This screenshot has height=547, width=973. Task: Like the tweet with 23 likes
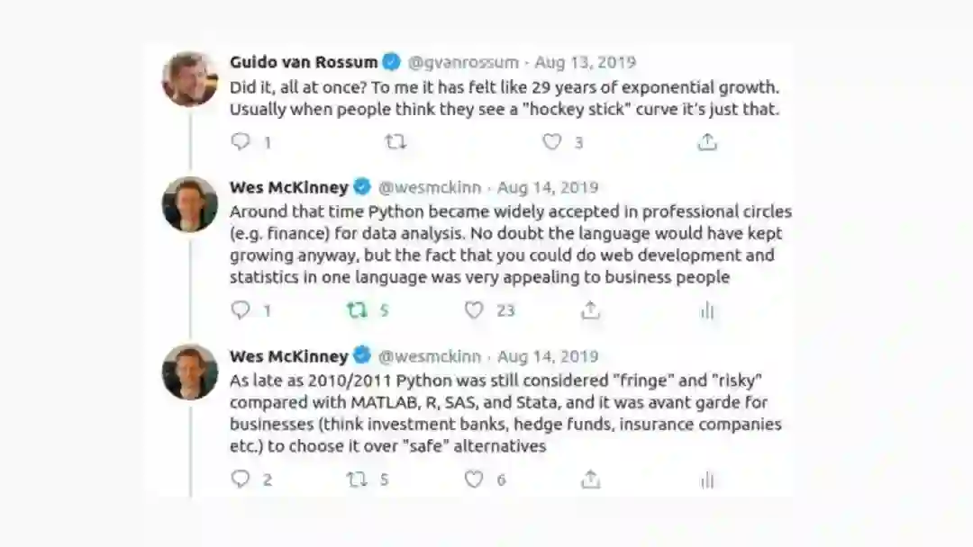[x=475, y=310]
